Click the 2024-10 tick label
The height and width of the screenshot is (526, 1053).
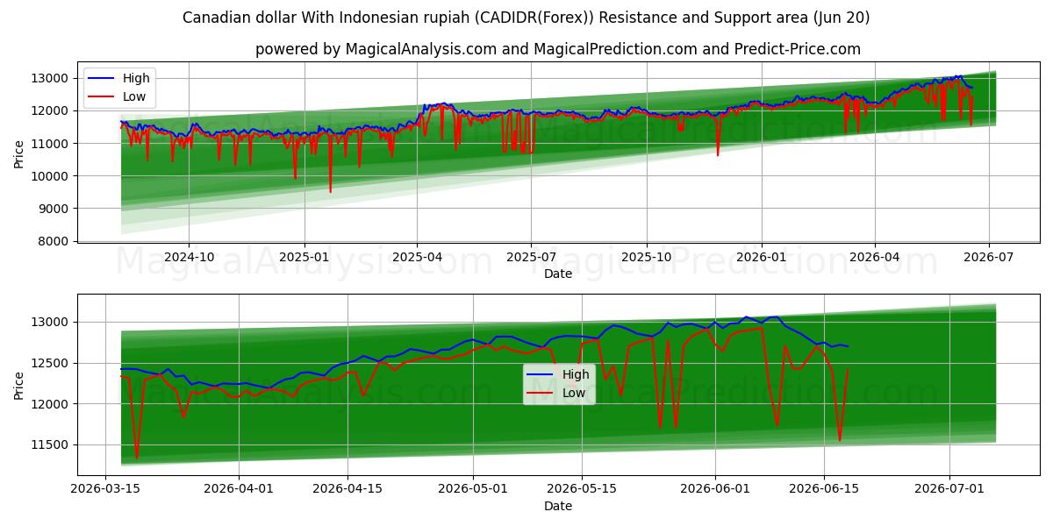[x=189, y=257]
